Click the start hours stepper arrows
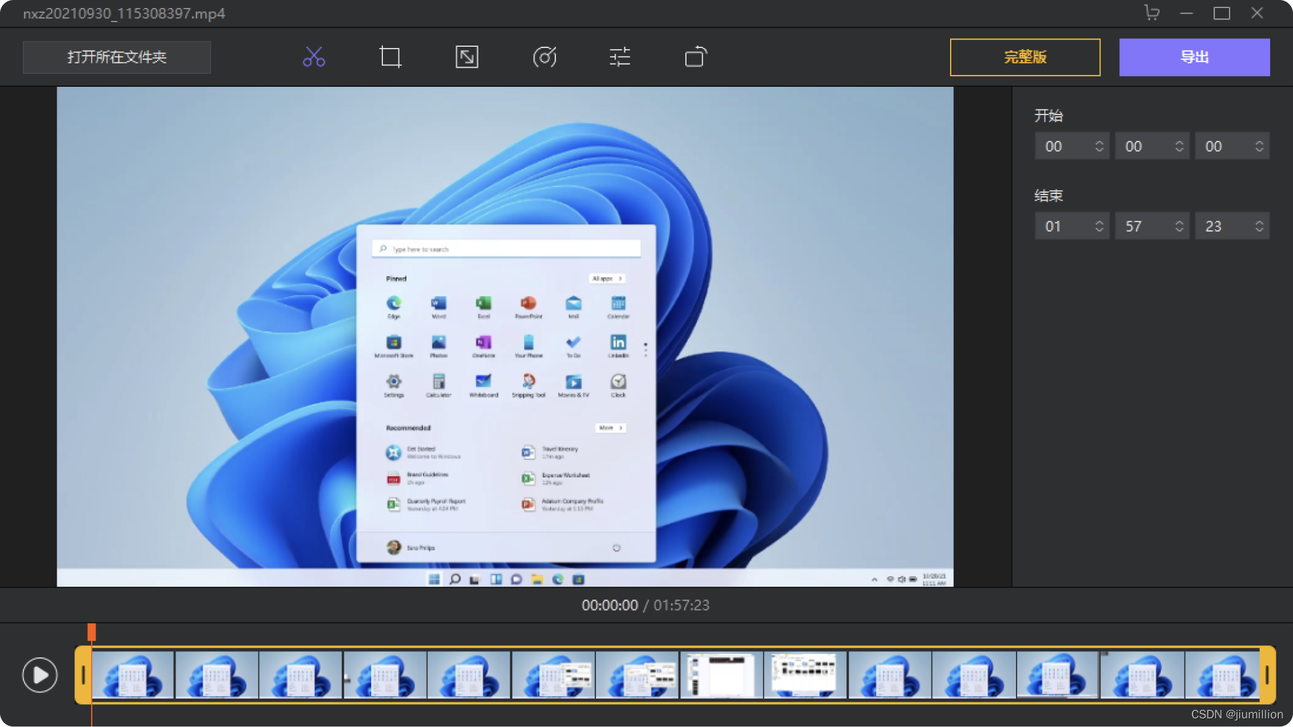Screen dimensions: 1293x727 pos(1099,147)
